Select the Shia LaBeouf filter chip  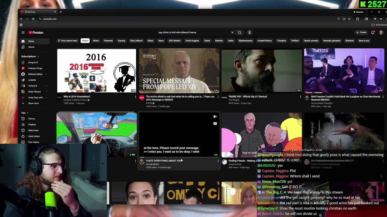136,41
